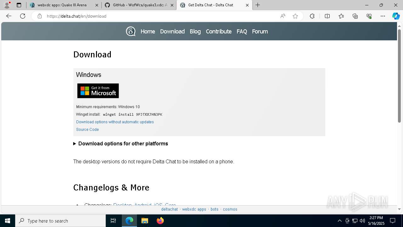403x227 pixels.
Task: Open browser Extensions puzzle icon
Action: pyautogui.click(x=312, y=16)
